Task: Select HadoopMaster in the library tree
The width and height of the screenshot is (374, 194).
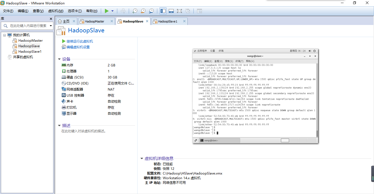Action: [x=30, y=41]
